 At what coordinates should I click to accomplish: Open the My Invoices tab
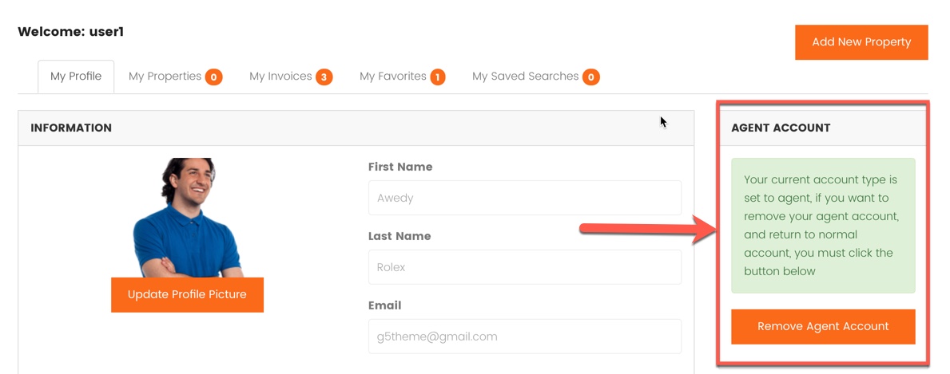291,77
